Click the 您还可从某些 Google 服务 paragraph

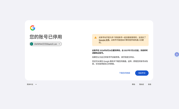tap(120, 63)
